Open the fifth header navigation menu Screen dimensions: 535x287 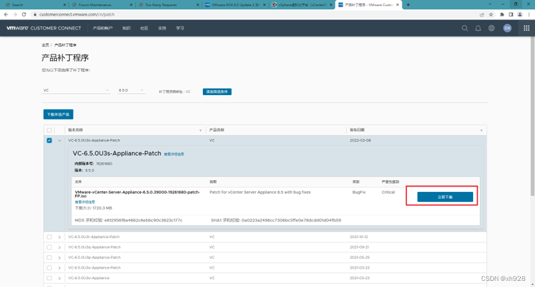180,28
